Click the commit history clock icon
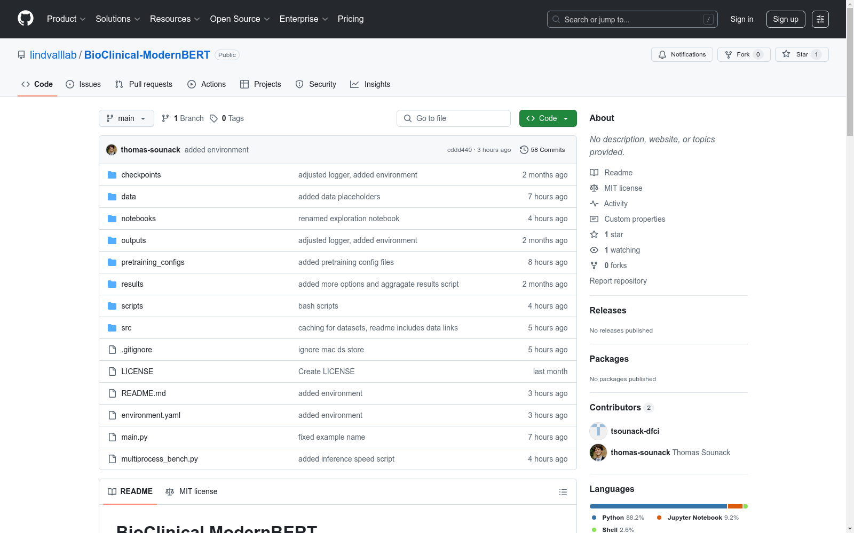The image size is (854, 533). [524, 150]
